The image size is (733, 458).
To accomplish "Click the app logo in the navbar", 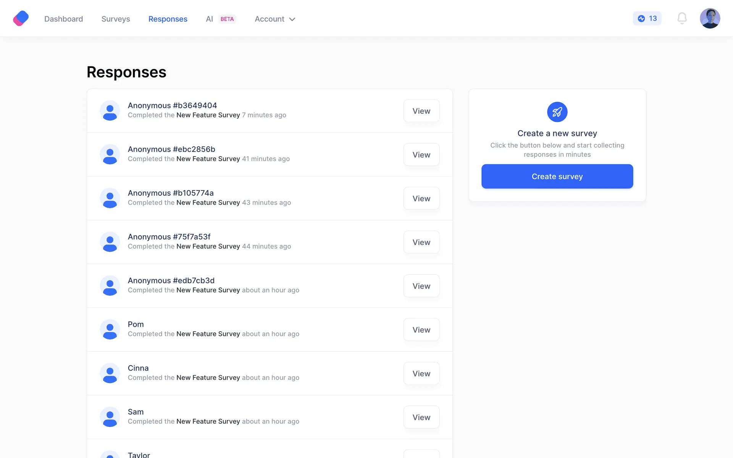I will pos(21,18).
